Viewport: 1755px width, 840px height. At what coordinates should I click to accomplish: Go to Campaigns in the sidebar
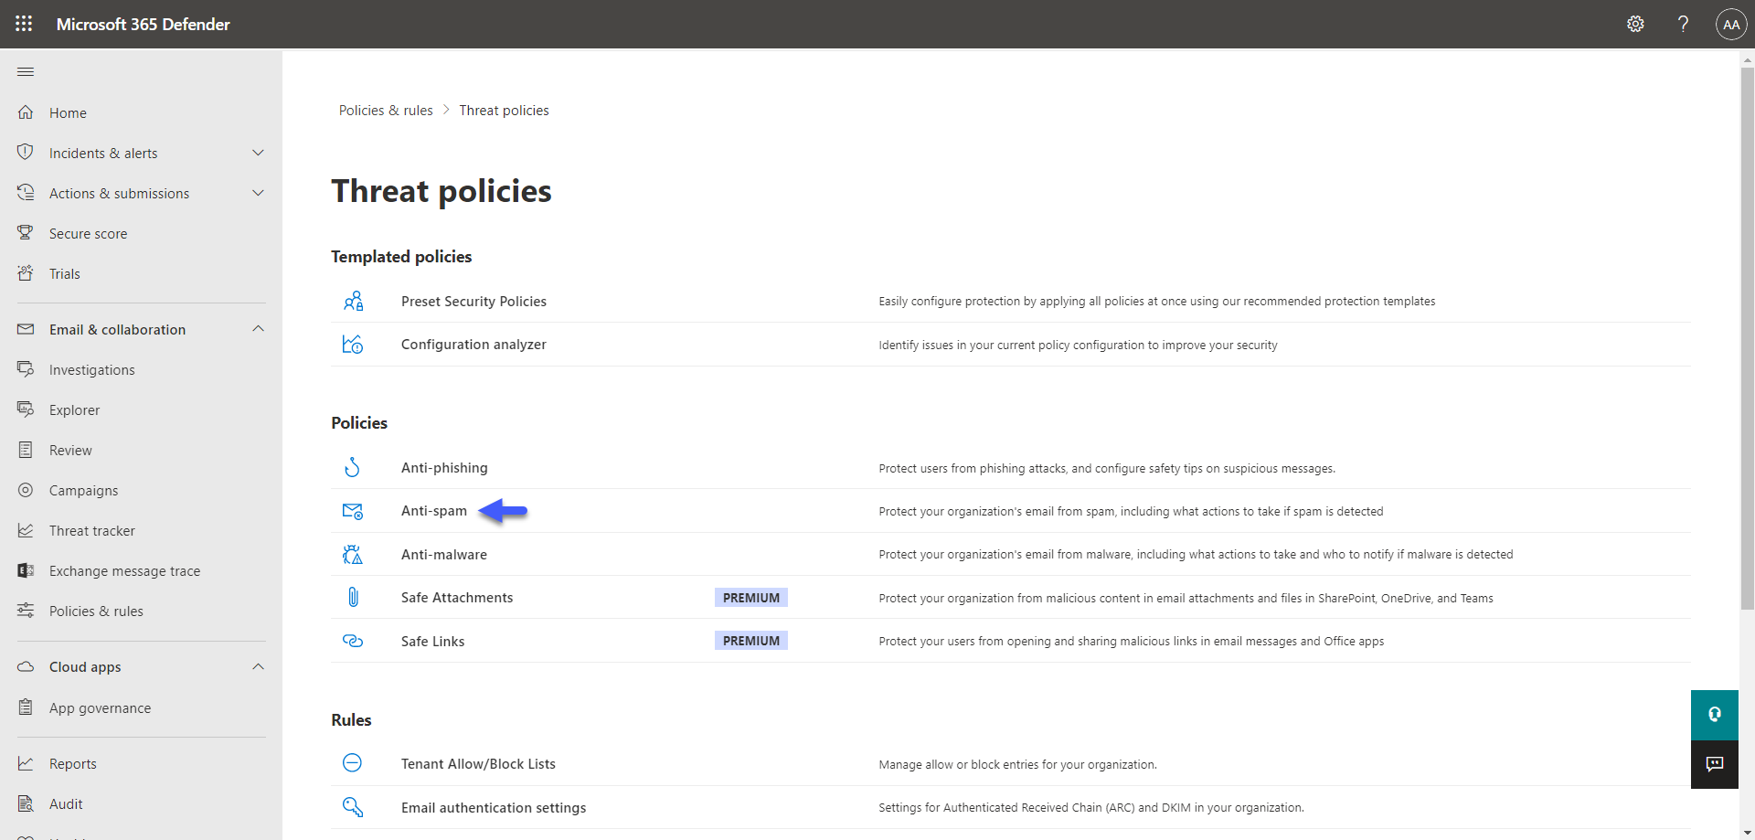[83, 490]
